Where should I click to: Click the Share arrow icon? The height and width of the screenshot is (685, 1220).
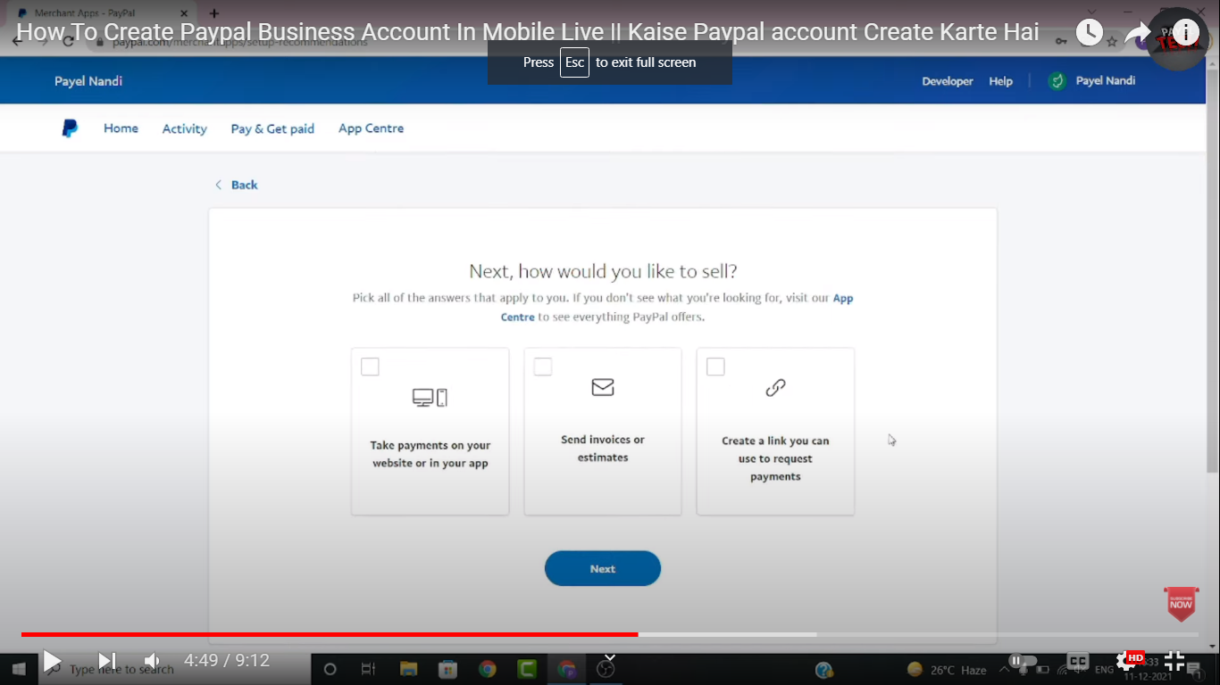1137,33
